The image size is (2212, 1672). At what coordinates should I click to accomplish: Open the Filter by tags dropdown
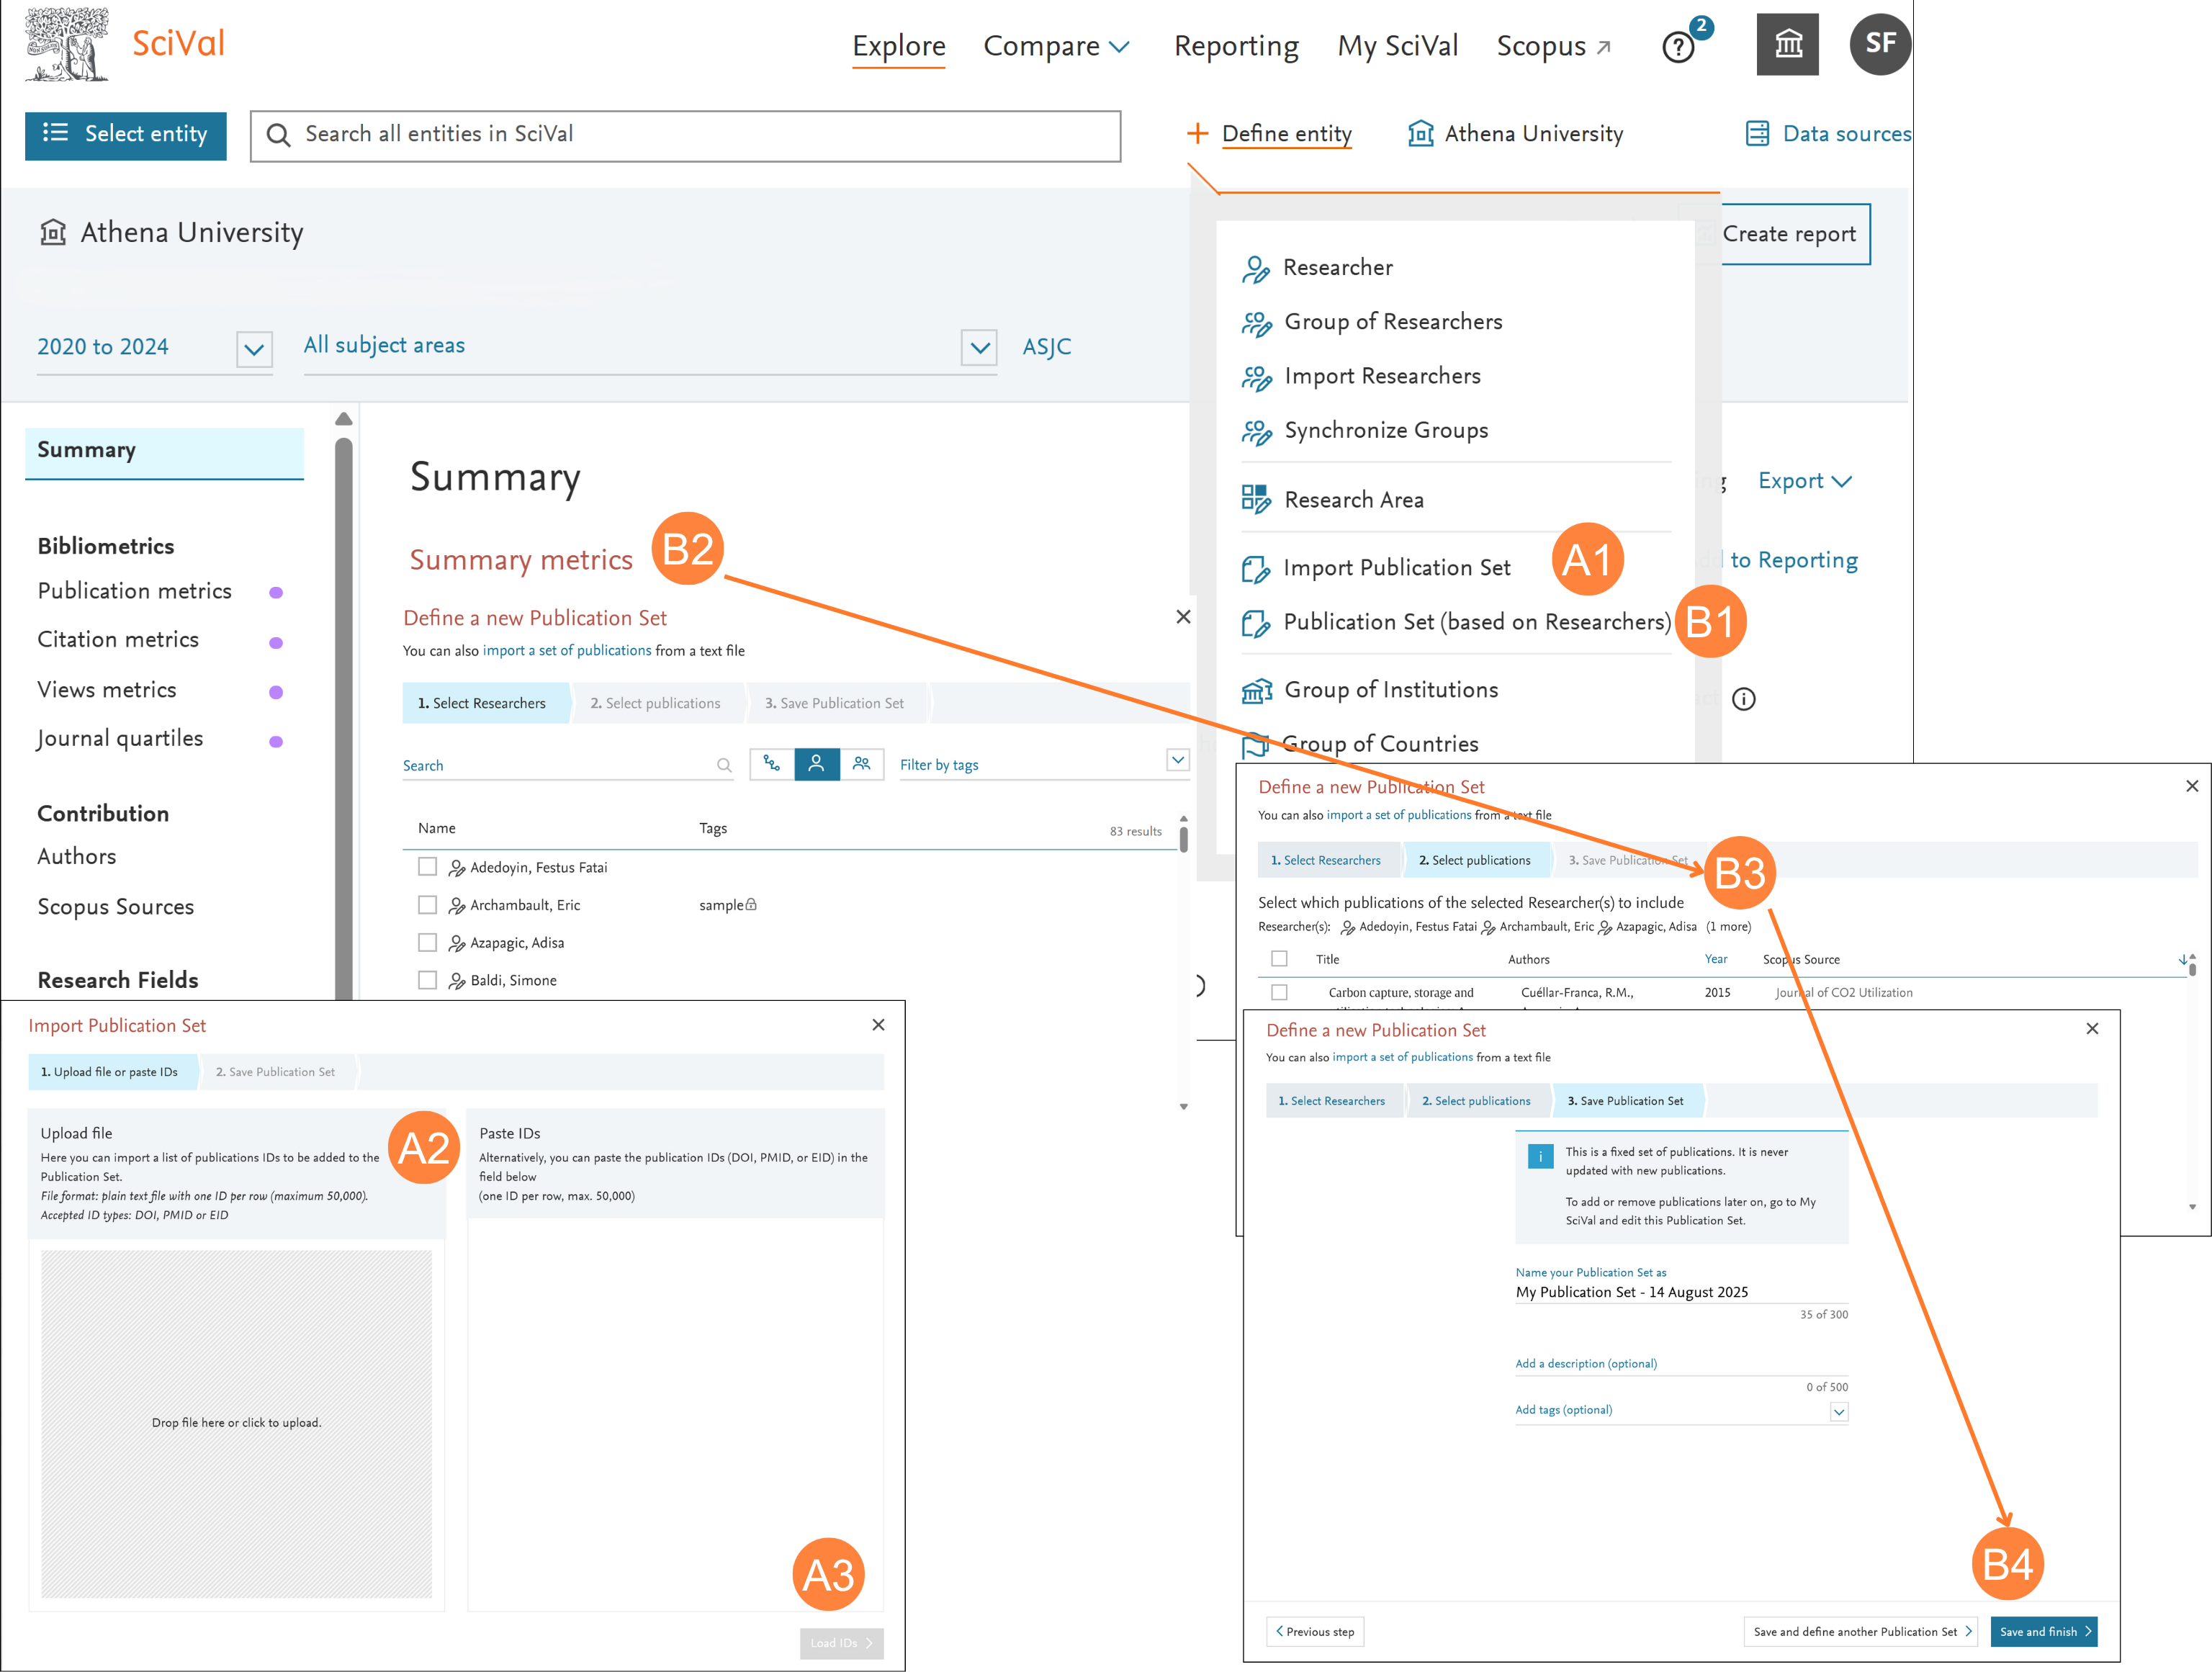point(1178,760)
